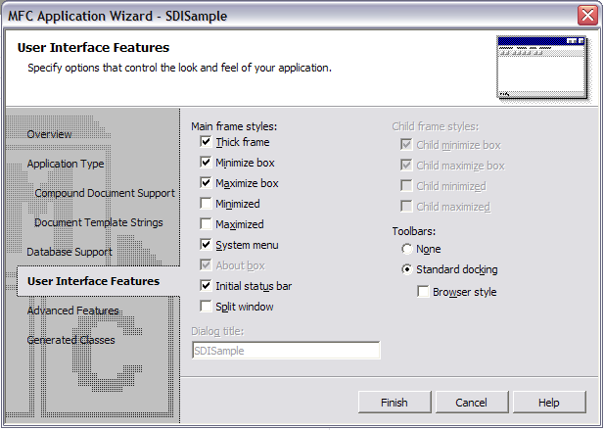Image resolution: width=604 pixels, height=430 pixels.
Task: Open the Database Support page
Action: [x=70, y=252]
